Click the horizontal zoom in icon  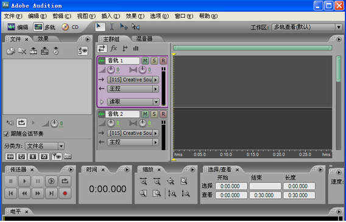(x=143, y=181)
